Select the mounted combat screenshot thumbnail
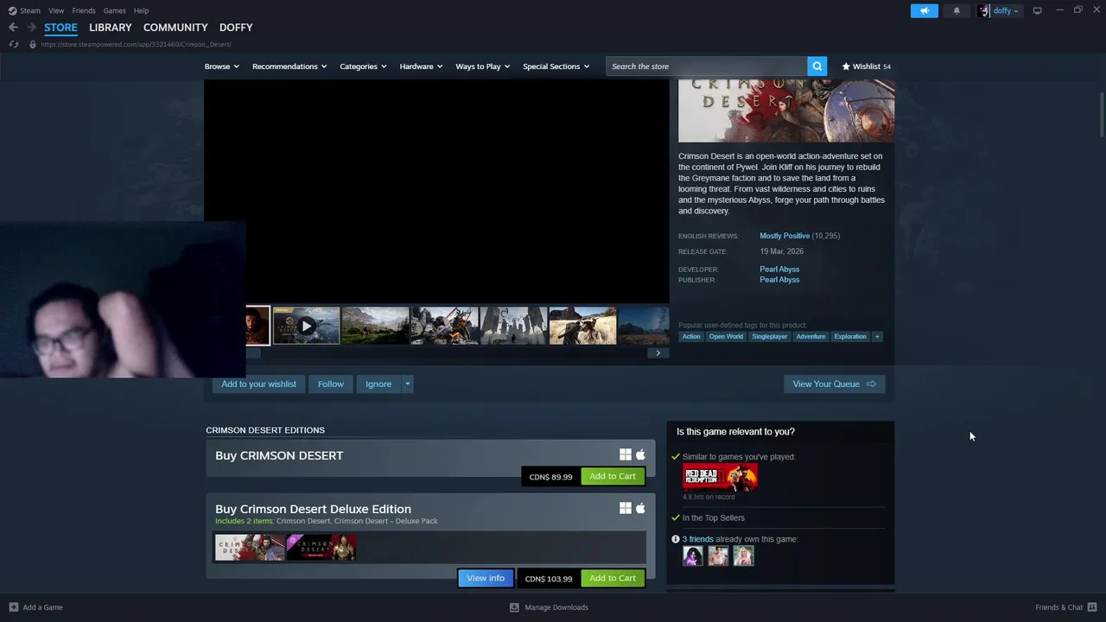The image size is (1106, 622). [444, 326]
